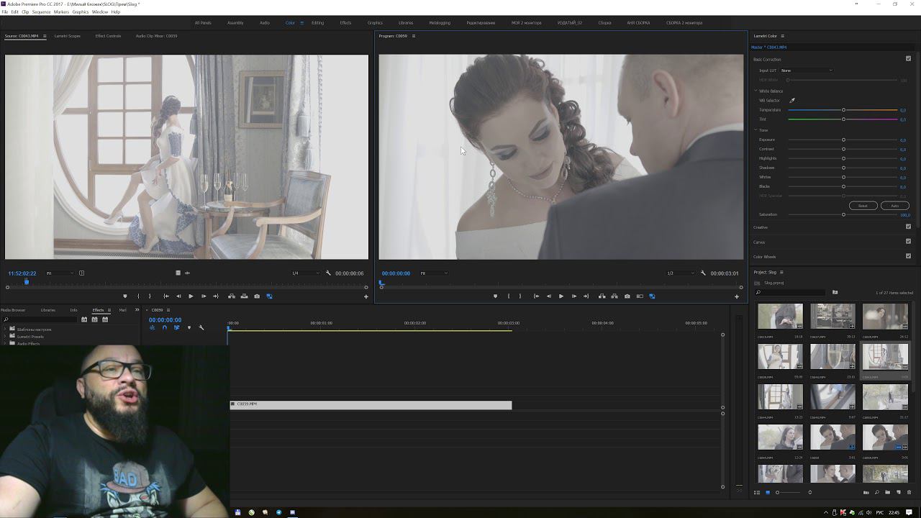Toggle Source monitor drag audio only icon
Screen dimensions: 921x518
point(187,273)
